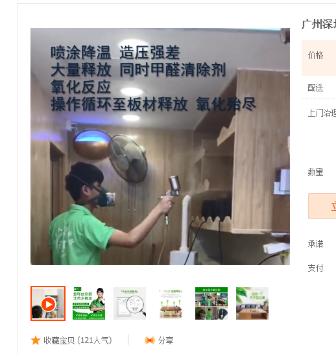Select the thumbnail with the green-shirted man advertisement
The height and width of the screenshot is (354, 336).
89,303
